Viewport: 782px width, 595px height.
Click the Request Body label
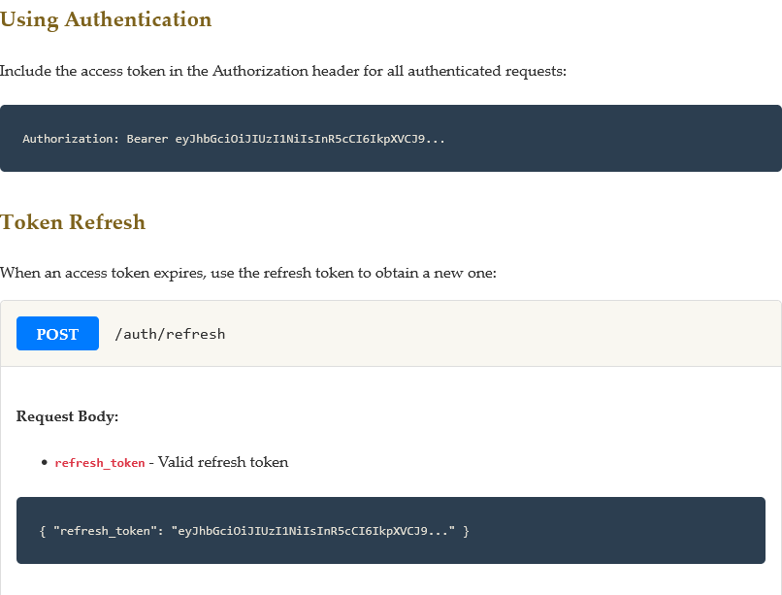click(x=67, y=416)
